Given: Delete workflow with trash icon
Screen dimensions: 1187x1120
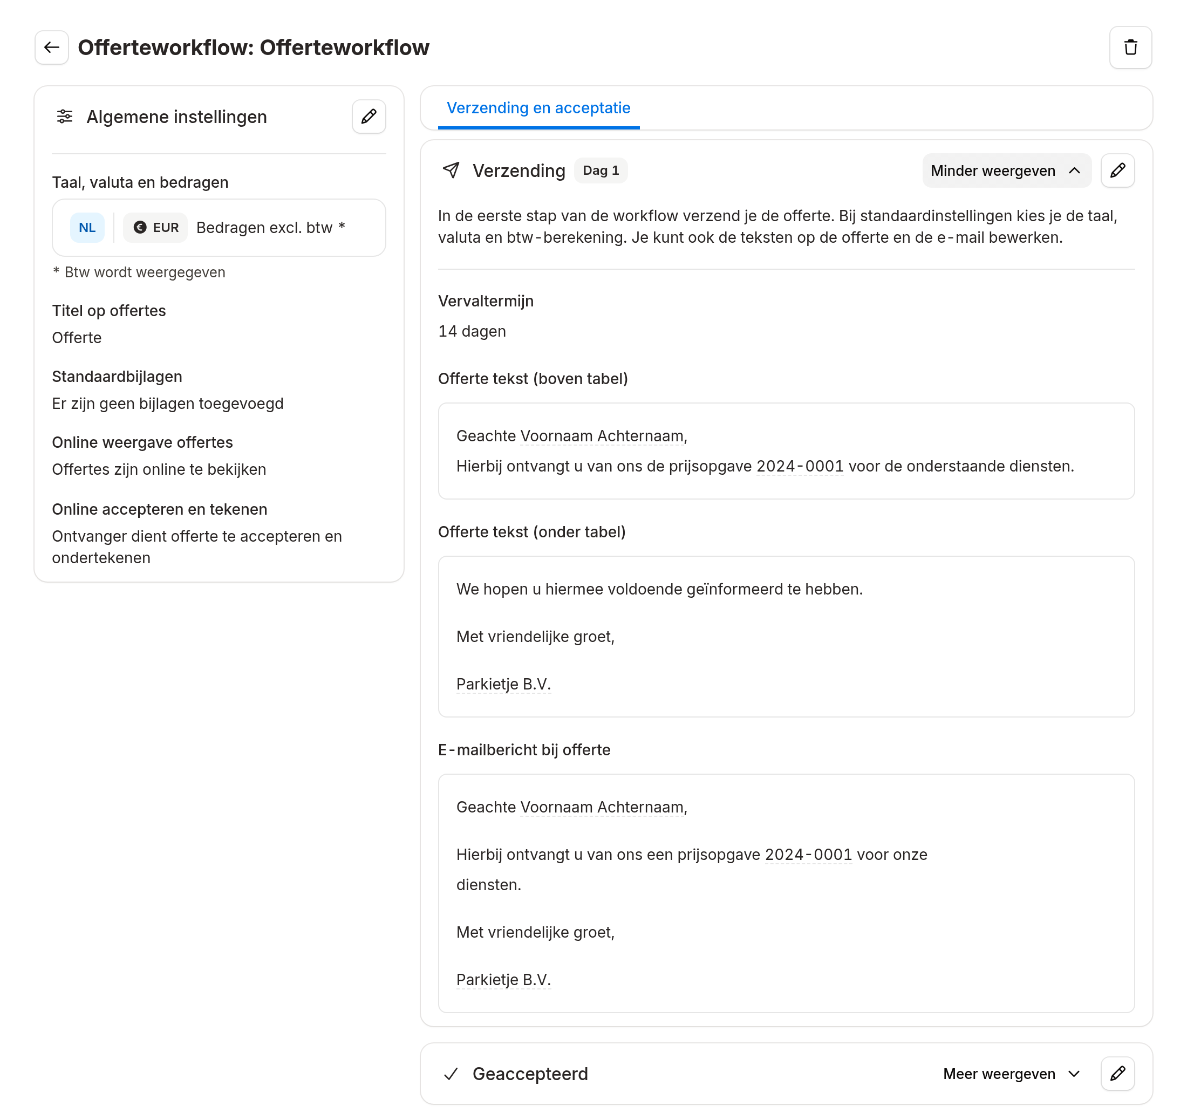Looking at the screenshot, I should pos(1130,47).
